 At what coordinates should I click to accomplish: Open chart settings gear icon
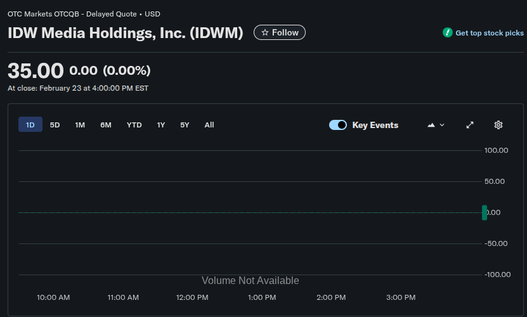498,125
